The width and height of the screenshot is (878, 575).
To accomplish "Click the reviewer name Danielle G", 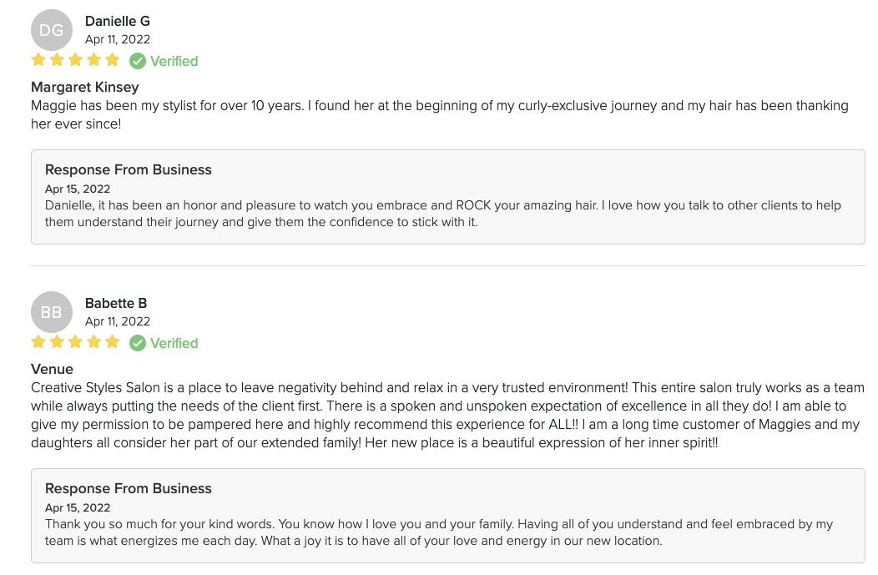I will (x=118, y=21).
